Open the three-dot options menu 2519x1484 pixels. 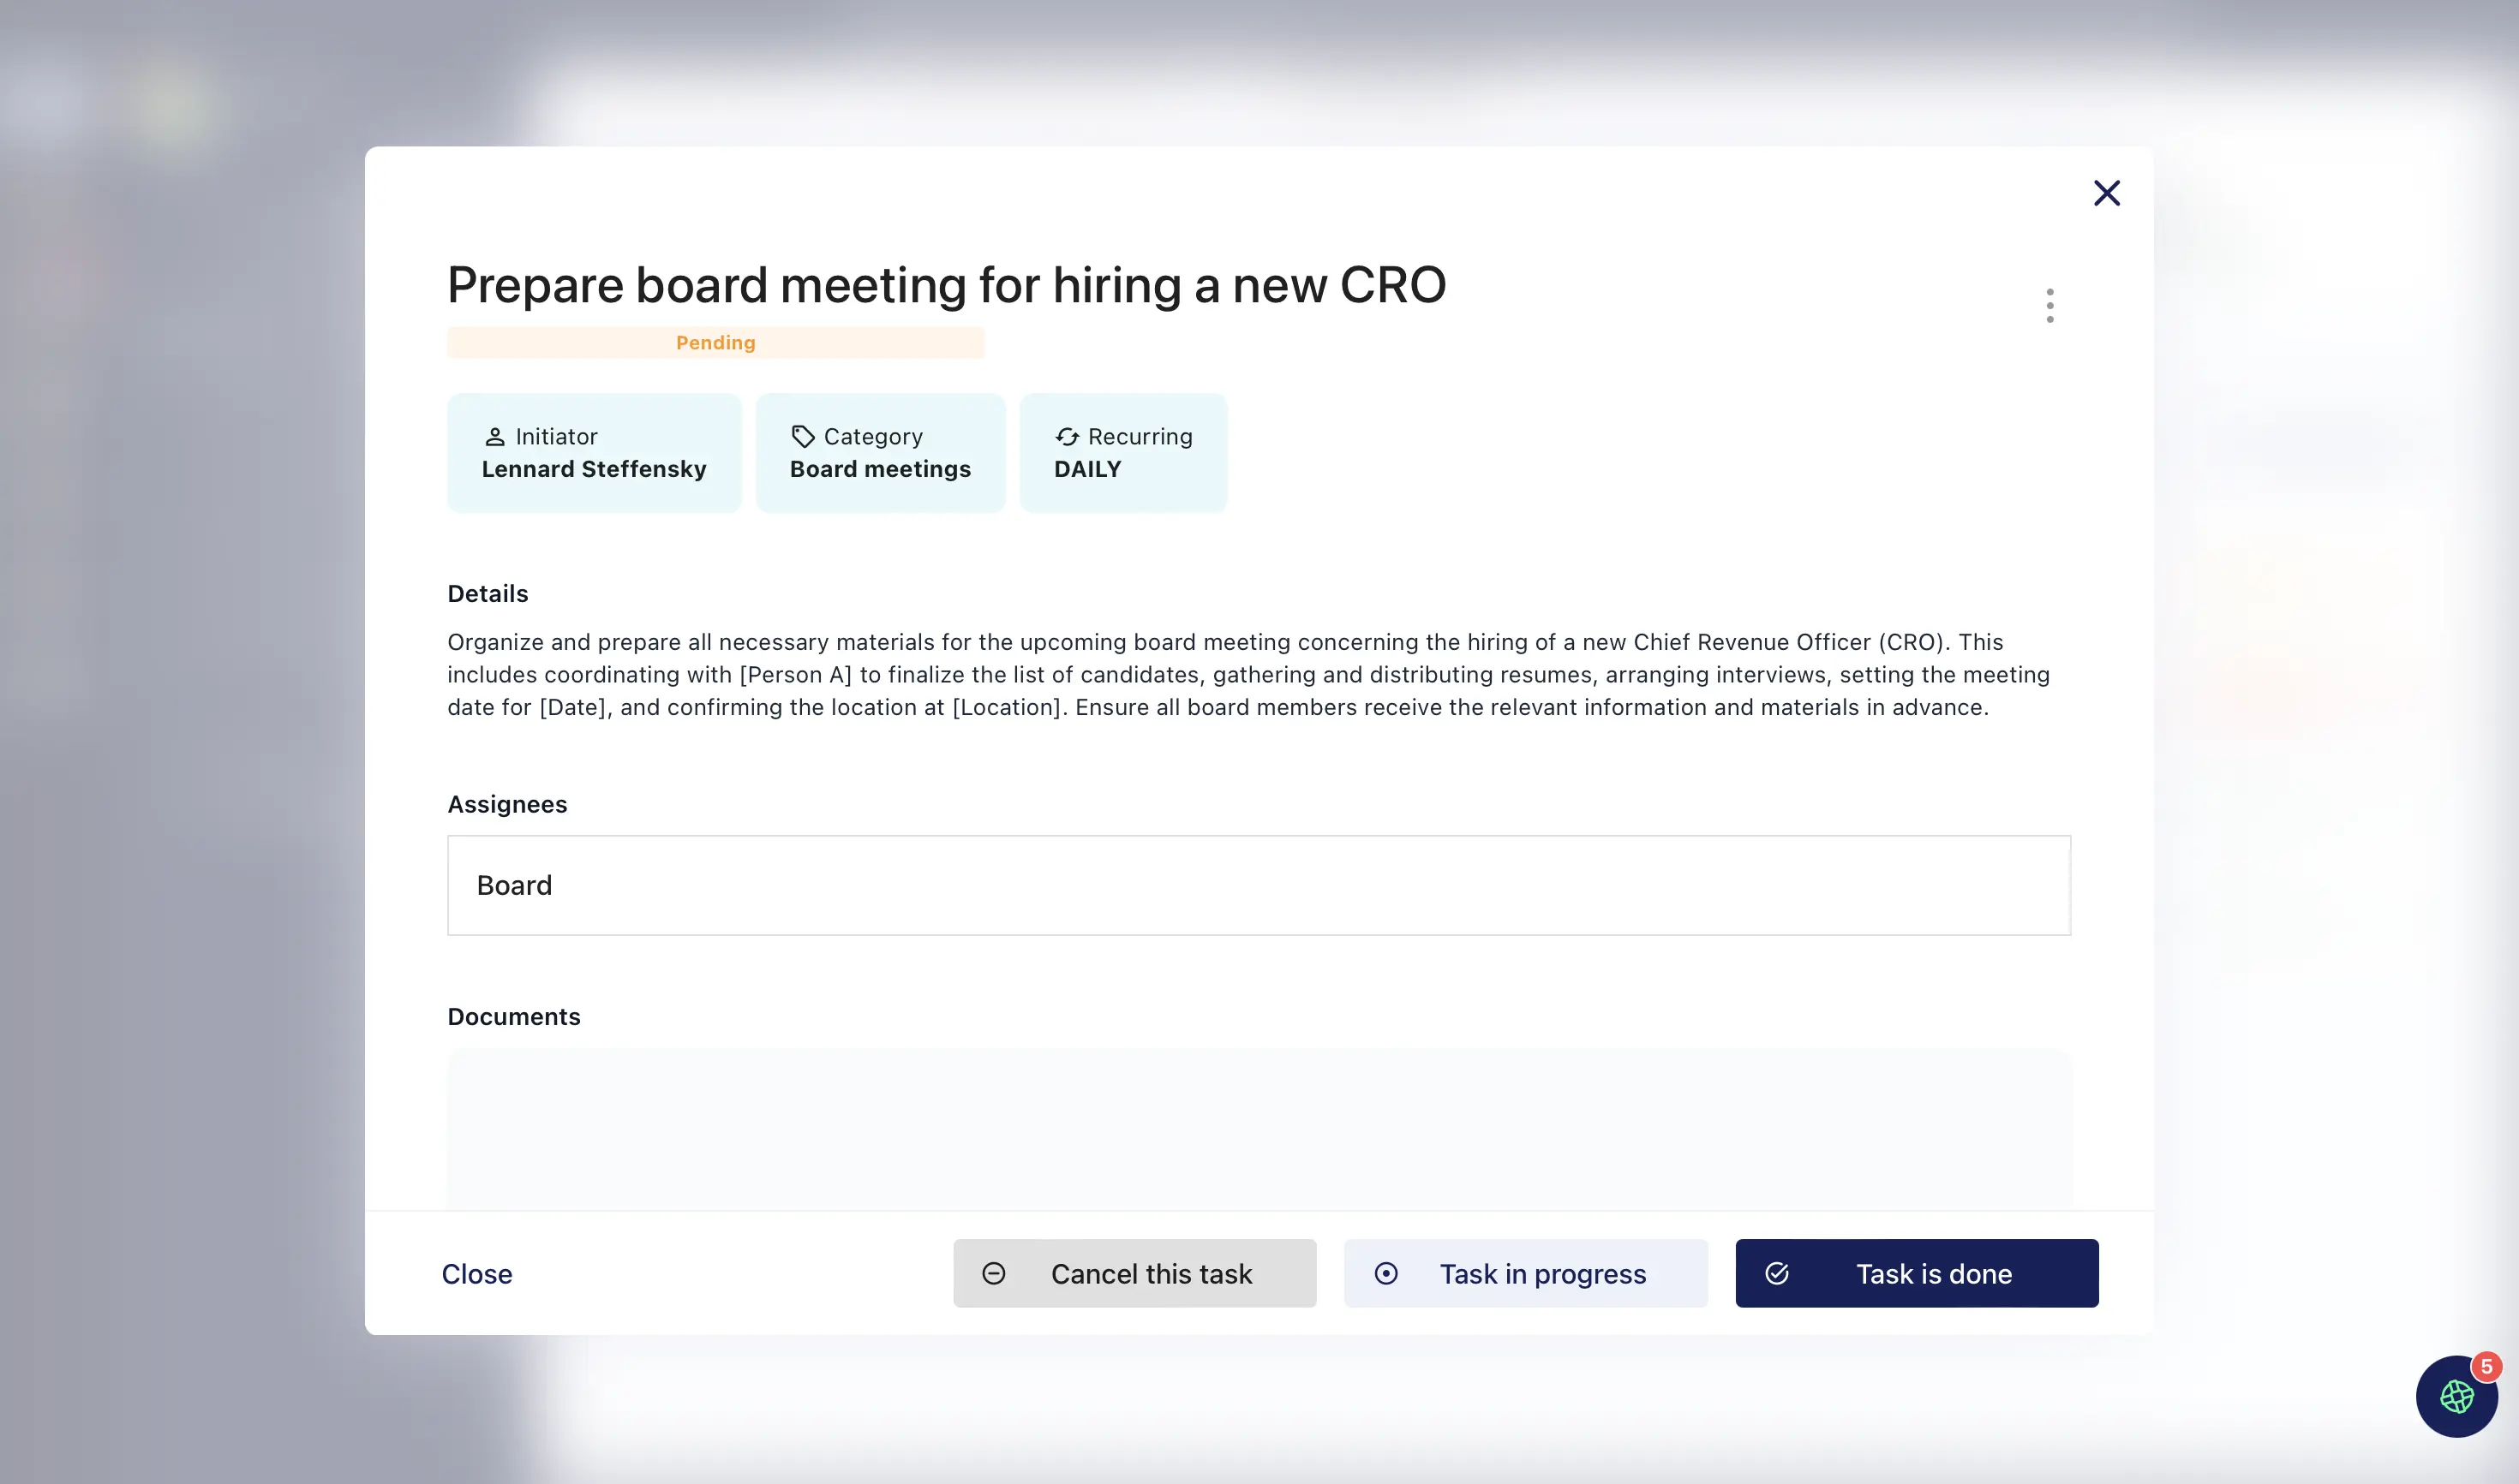tap(2049, 306)
